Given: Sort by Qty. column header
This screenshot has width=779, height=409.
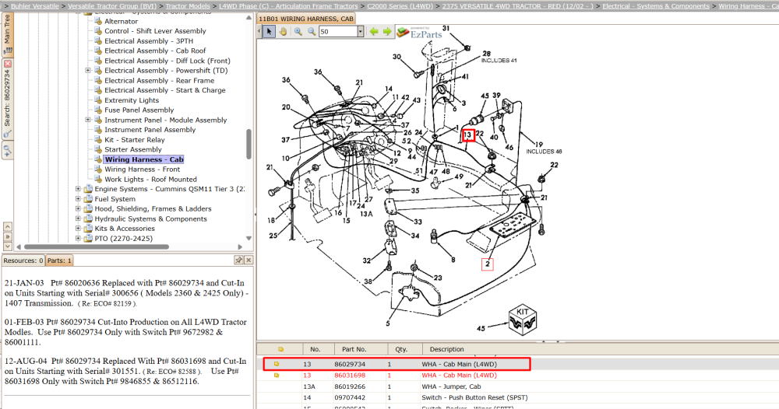Looking at the screenshot, I should (404, 349).
